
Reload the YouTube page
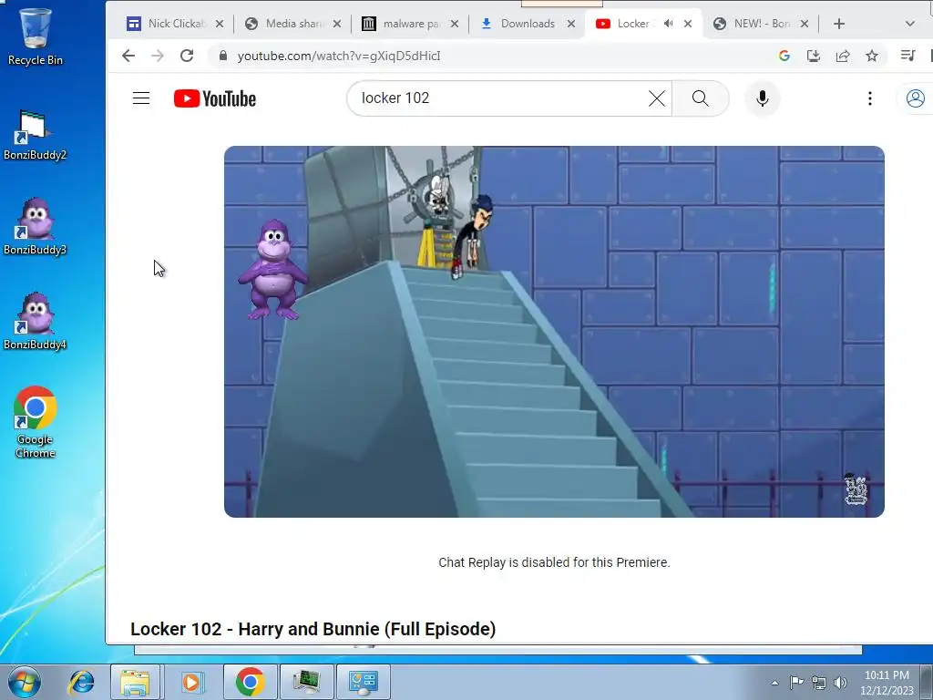pos(187,56)
